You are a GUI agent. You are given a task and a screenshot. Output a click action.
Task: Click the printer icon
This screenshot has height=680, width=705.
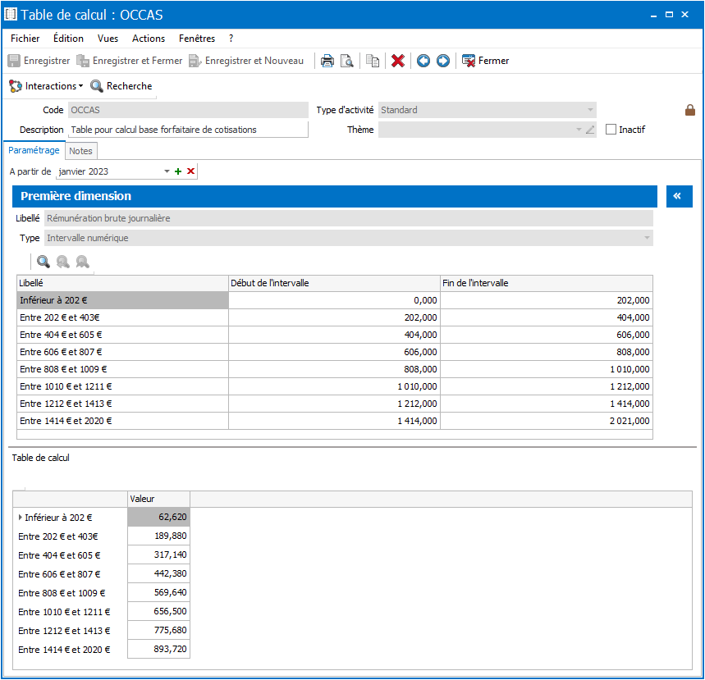pos(327,61)
